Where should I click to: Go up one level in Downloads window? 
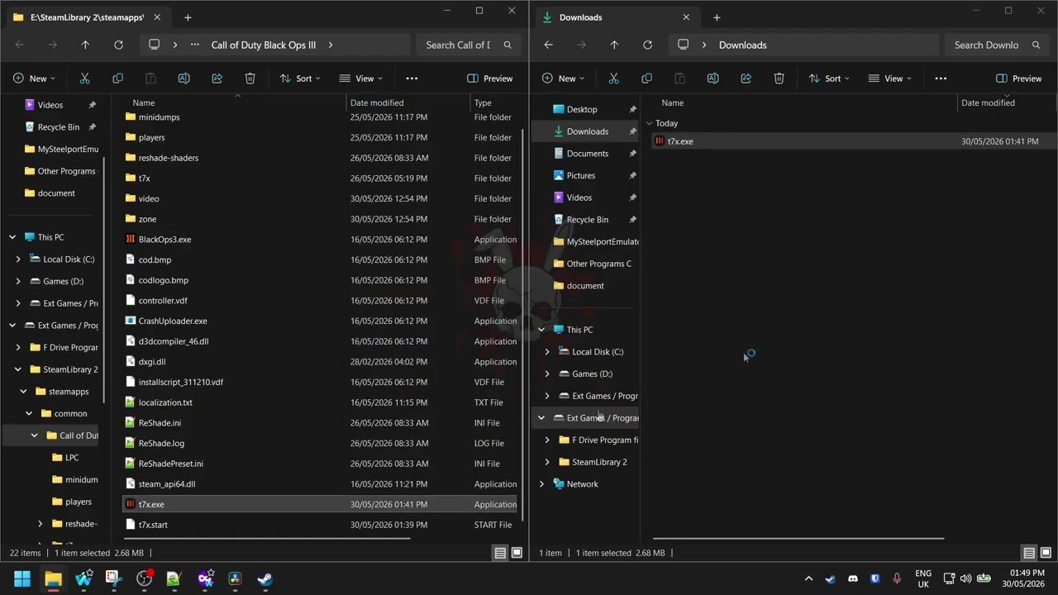click(614, 45)
